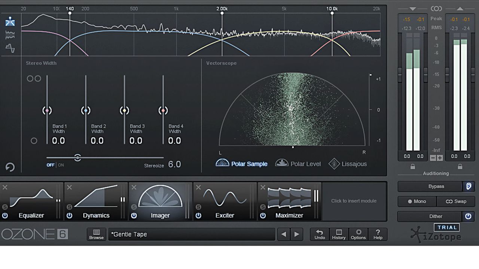Click the Band 4 width slider handle
479x269 pixels.
[163, 111]
